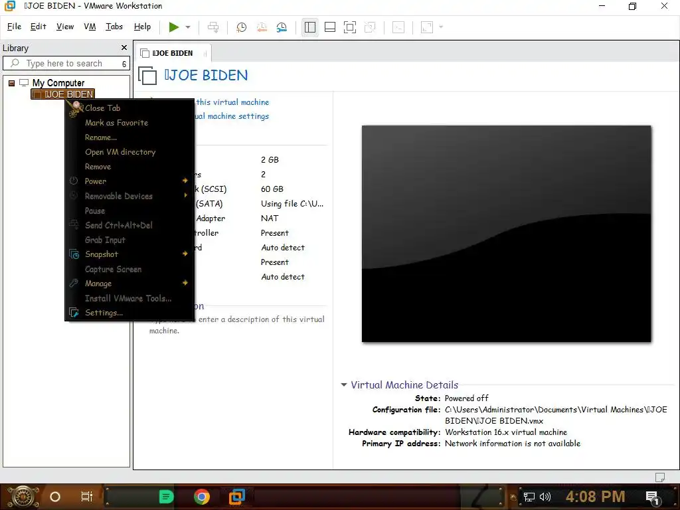The image size is (680, 510).
Task: Take a snapshot using the clock toolbar icon
Action: tap(241, 27)
